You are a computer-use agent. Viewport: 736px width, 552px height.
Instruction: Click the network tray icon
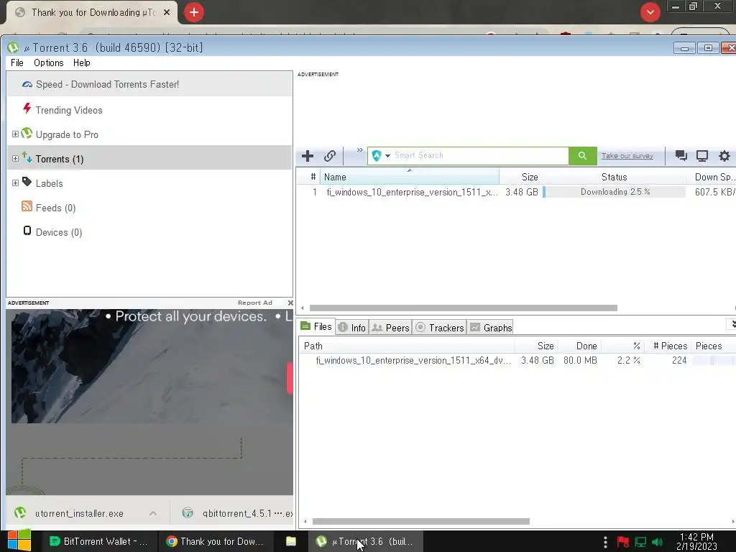[640, 542]
